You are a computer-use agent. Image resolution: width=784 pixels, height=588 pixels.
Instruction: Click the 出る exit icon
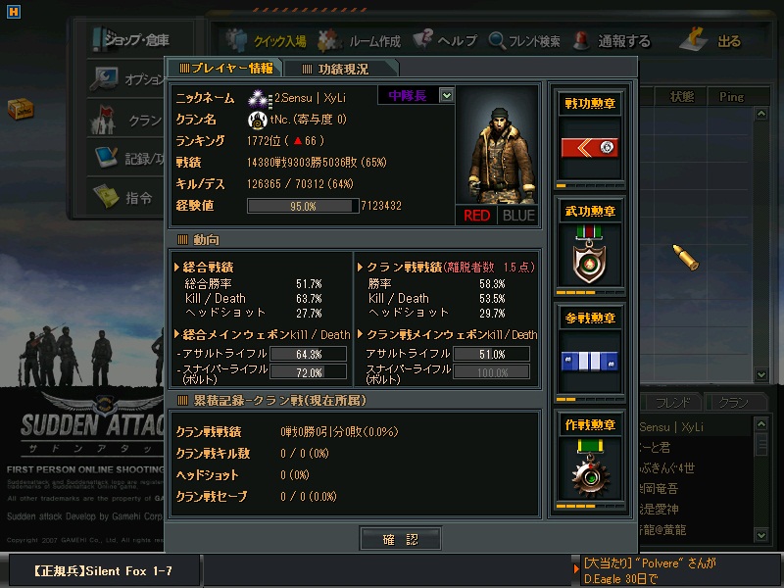(693, 39)
